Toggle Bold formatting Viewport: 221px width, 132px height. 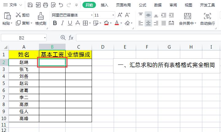(55, 23)
